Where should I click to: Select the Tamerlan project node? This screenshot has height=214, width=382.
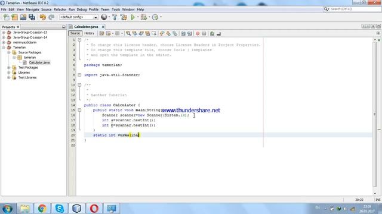coord(19,48)
